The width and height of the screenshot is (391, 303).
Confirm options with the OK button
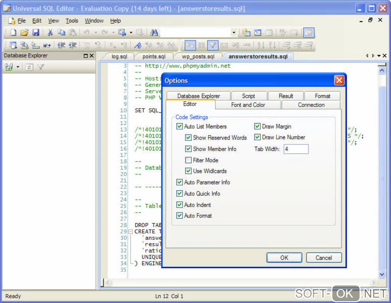pyautogui.click(x=284, y=258)
